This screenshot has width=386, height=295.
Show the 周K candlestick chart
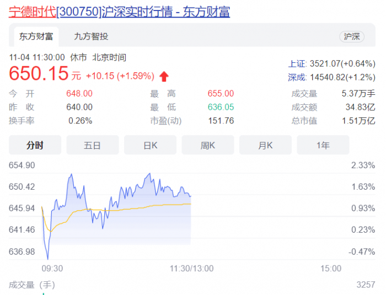tap(208, 146)
